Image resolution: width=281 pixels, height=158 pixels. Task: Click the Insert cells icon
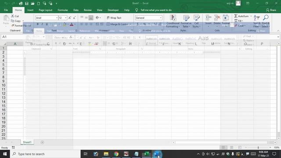[208, 18]
